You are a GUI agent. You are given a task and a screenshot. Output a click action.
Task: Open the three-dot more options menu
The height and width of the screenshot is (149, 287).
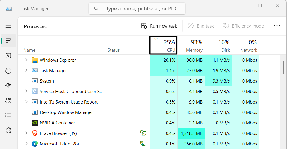click(277, 26)
